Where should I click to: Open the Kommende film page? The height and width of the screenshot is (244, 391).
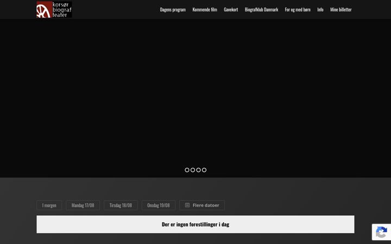point(205,10)
